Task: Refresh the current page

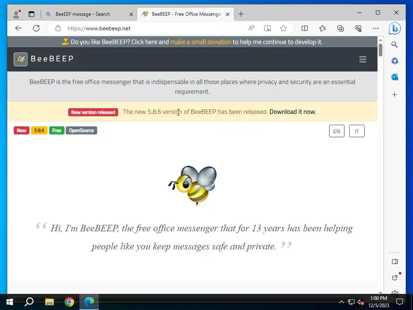Action: [36, 28]
